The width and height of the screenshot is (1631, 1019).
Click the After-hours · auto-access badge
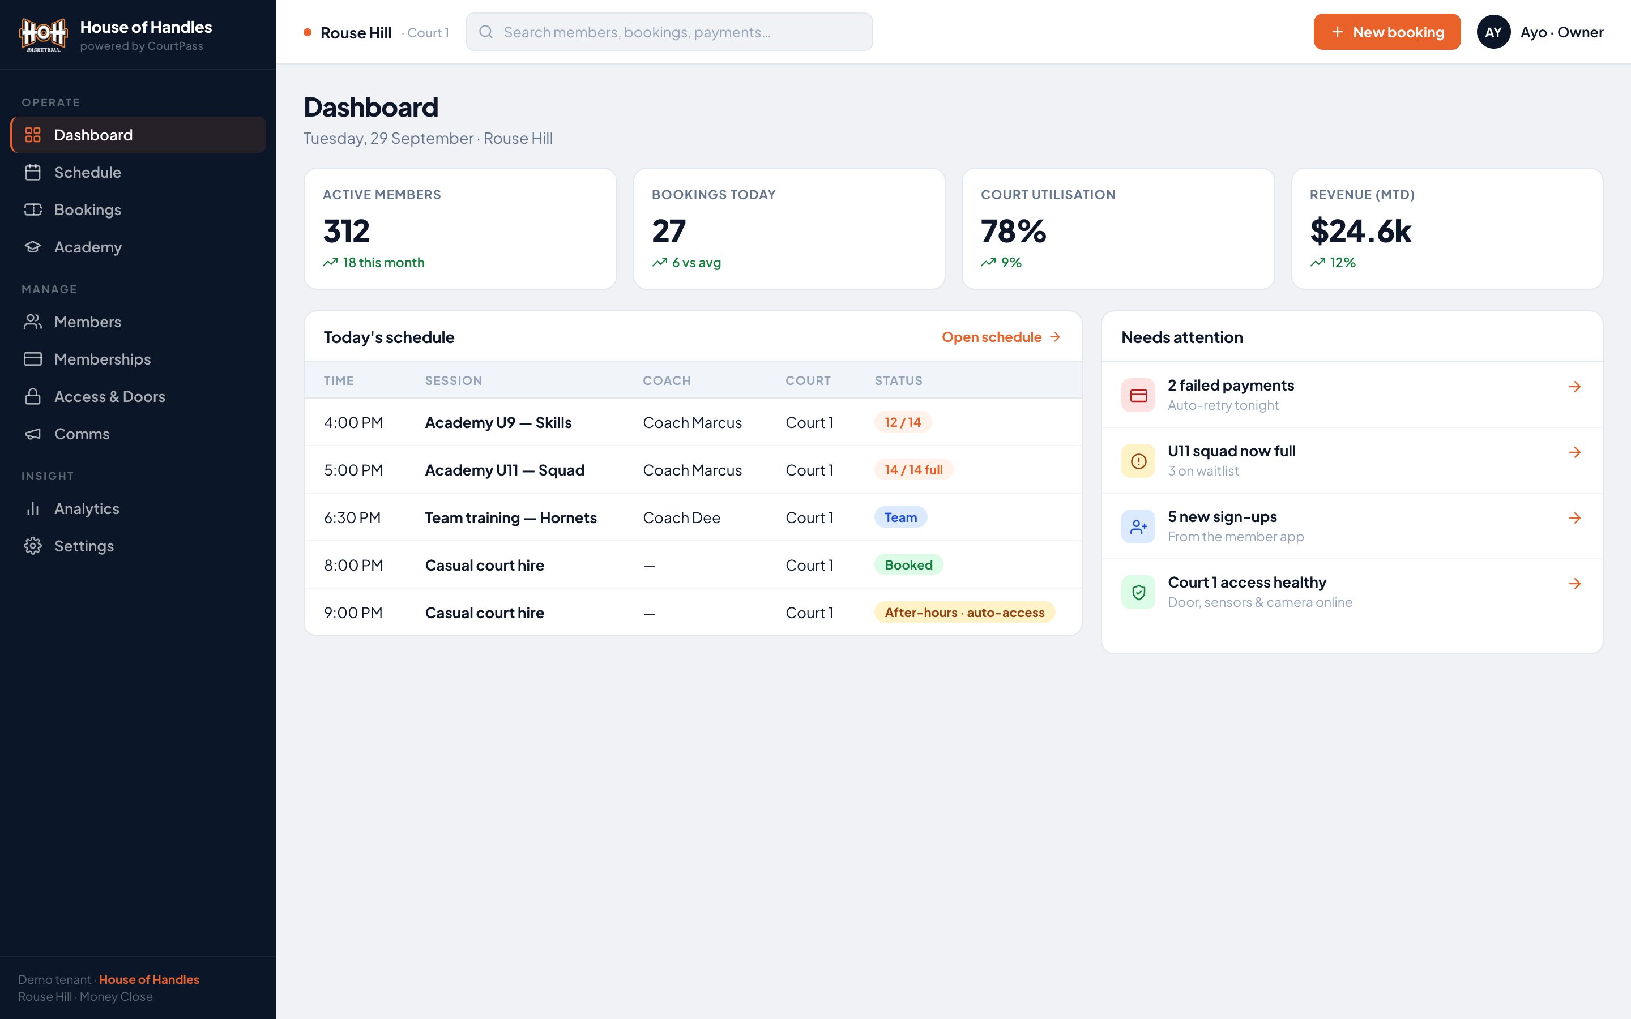point(964,612)
